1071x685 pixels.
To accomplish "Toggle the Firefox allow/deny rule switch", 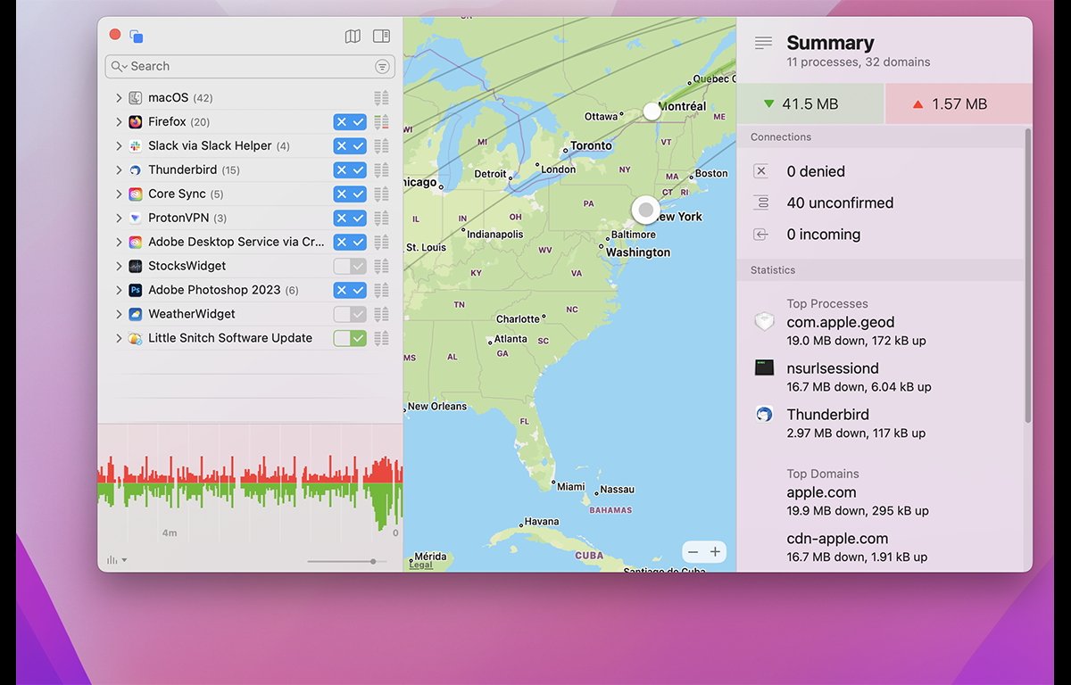I will coord(350,122).
